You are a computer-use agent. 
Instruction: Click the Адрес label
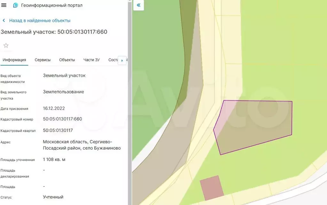click(5, 142)
